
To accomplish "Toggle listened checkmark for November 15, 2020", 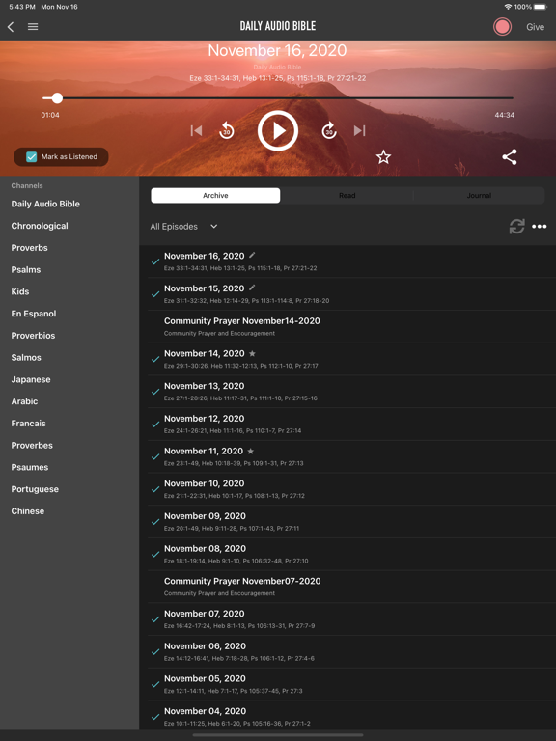I will point(155,294).
